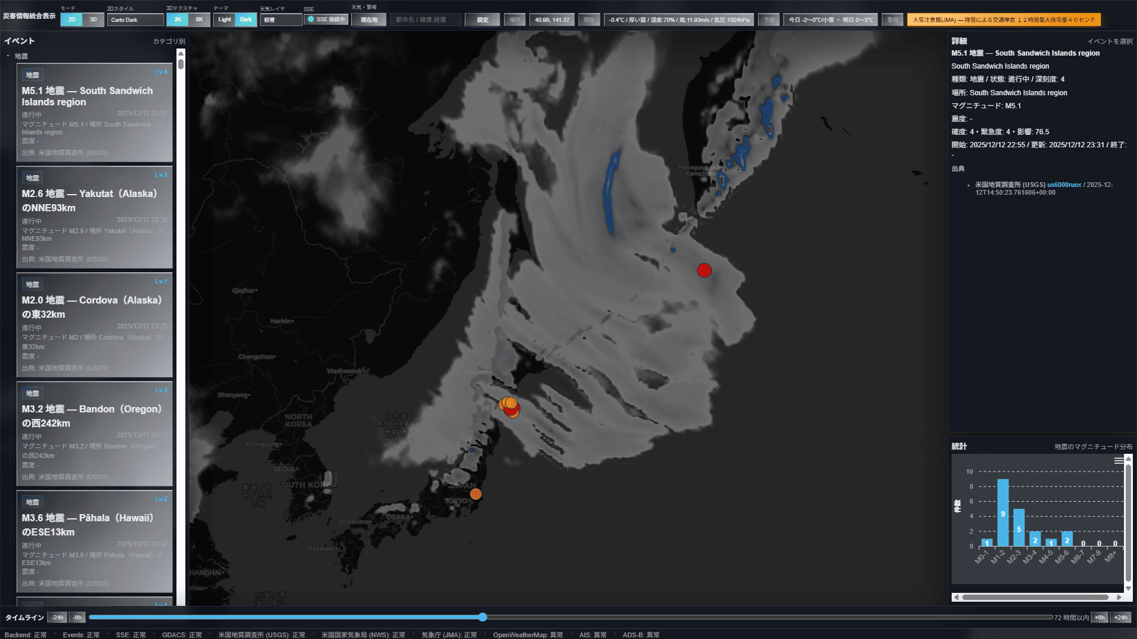This screenshot has width=1137, height=639.
Task: Click the timeline slider handle
Action: [x=483, y=617]
